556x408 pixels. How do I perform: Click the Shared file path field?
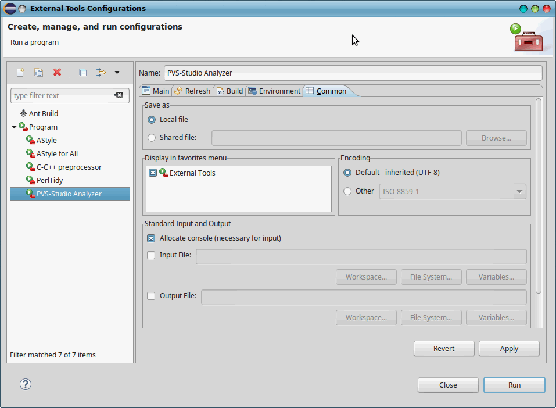click(336, 138)
